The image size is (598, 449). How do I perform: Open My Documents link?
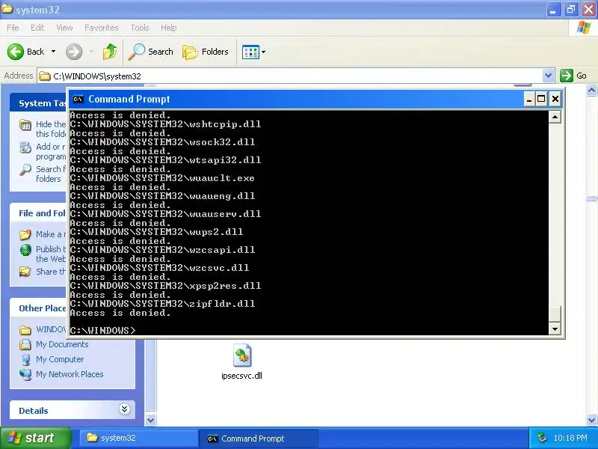[x=62, y=344]
